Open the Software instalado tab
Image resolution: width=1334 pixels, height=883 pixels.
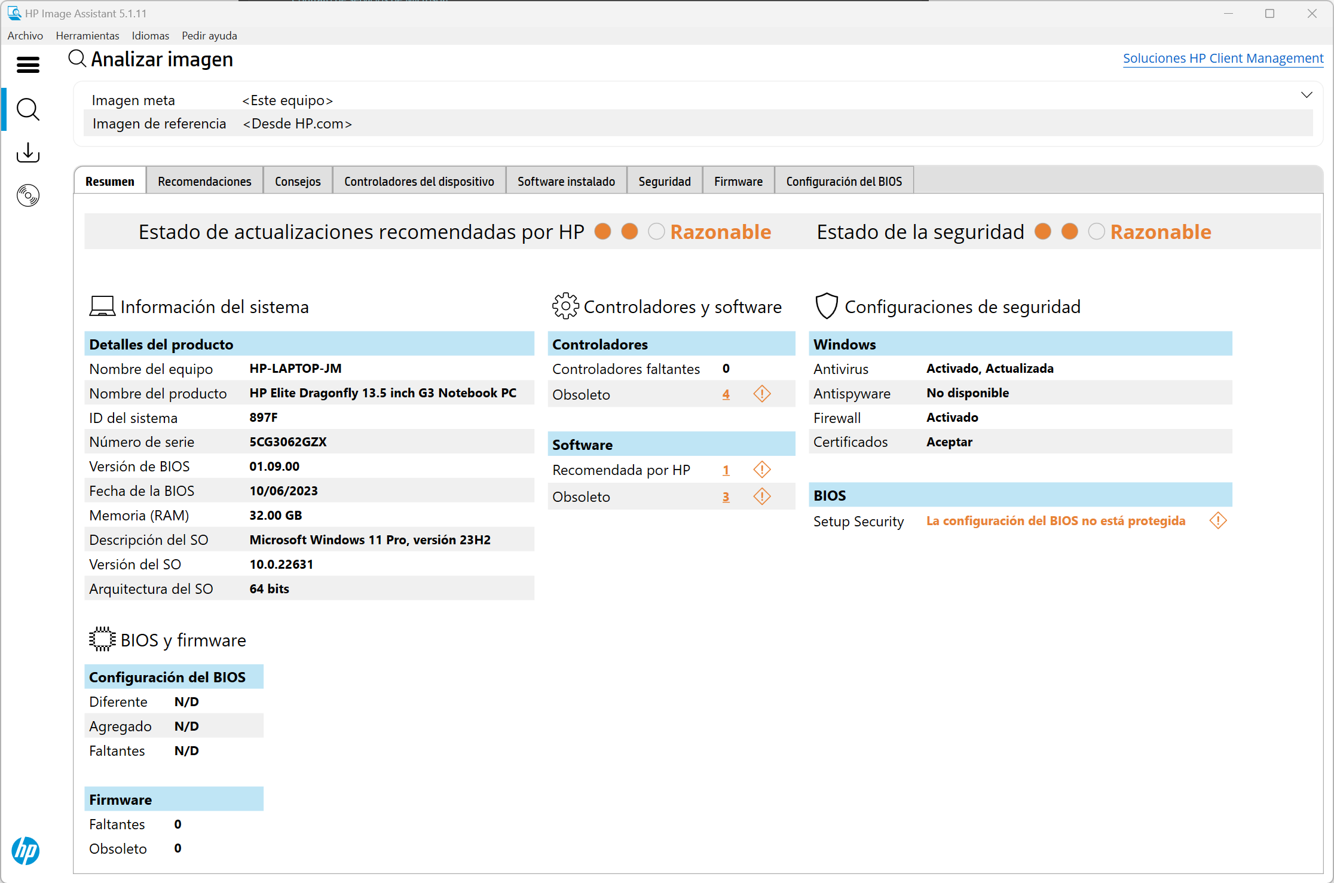point(566,181)
